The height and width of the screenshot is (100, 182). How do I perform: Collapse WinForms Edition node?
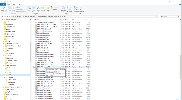(x=4, y=68)
